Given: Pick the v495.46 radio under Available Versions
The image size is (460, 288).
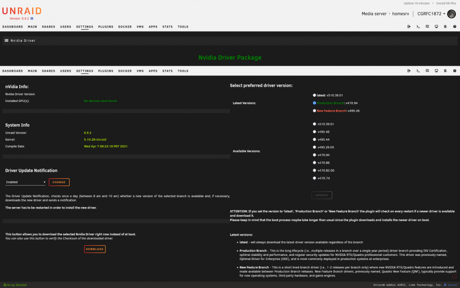Looking at the screenshot, I should [314, 132].
